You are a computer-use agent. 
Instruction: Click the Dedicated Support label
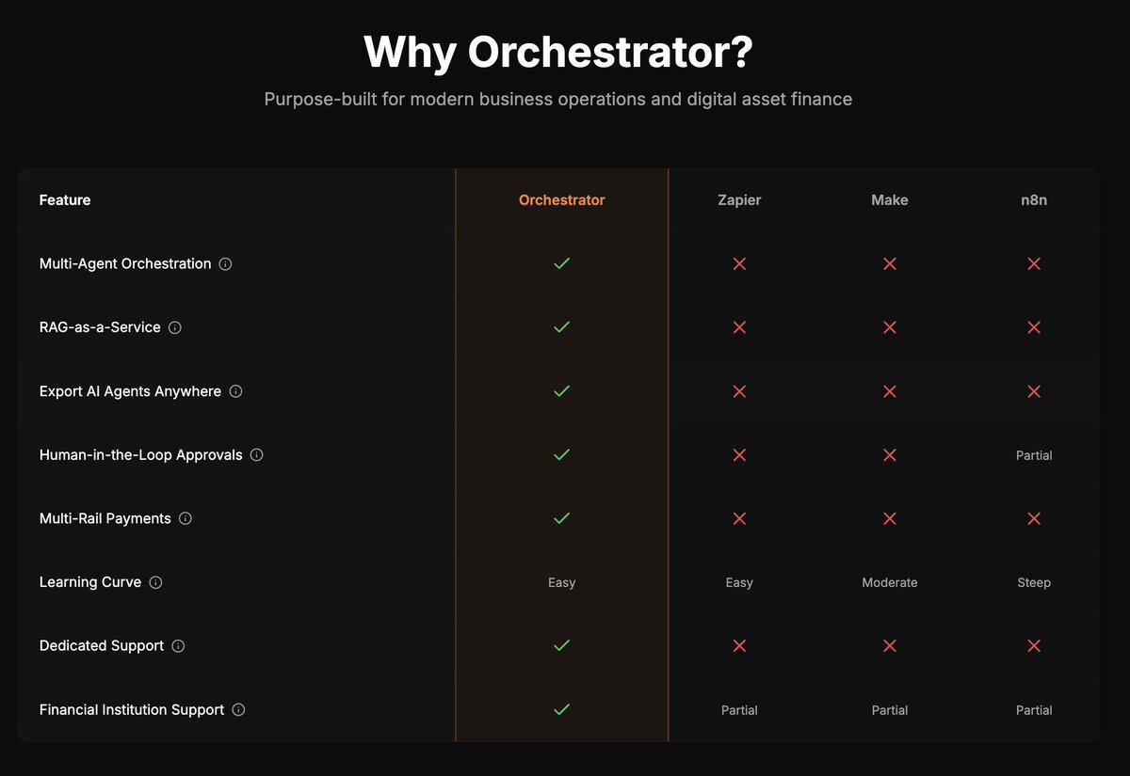click(102, 646)
